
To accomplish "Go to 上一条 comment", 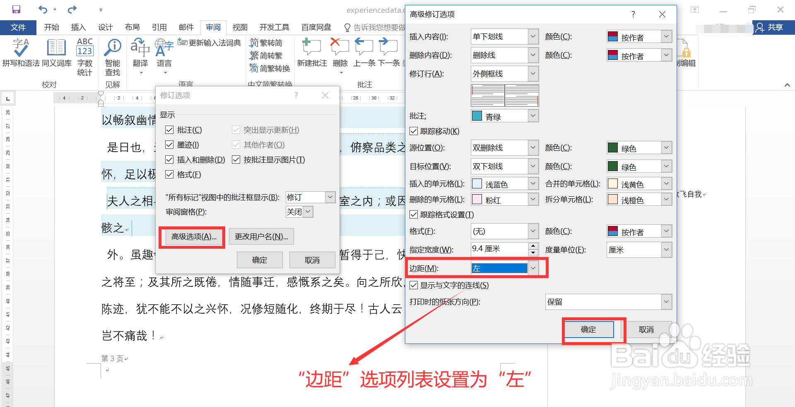I will coord(364,52).
